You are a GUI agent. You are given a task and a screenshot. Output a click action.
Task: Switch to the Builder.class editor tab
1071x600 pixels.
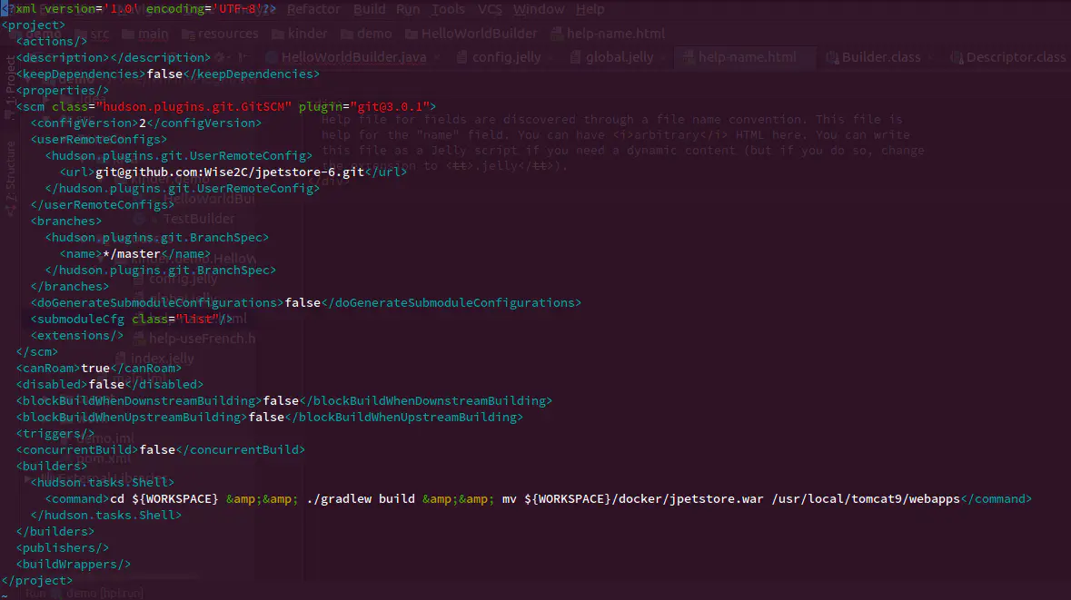(x=880, y=57)
